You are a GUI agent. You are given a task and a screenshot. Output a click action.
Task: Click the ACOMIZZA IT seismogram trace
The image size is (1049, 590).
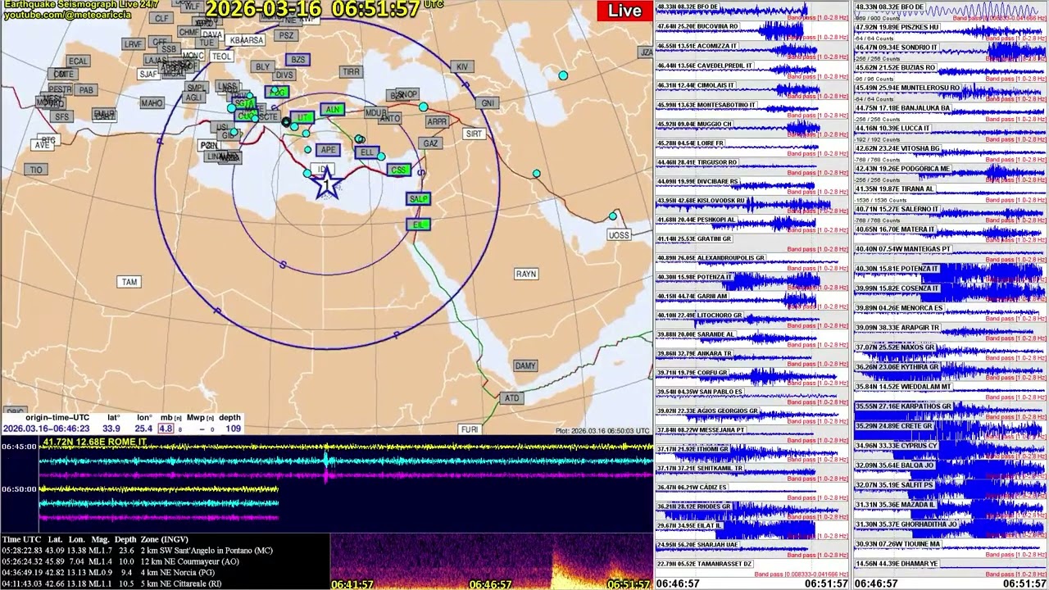752,50
